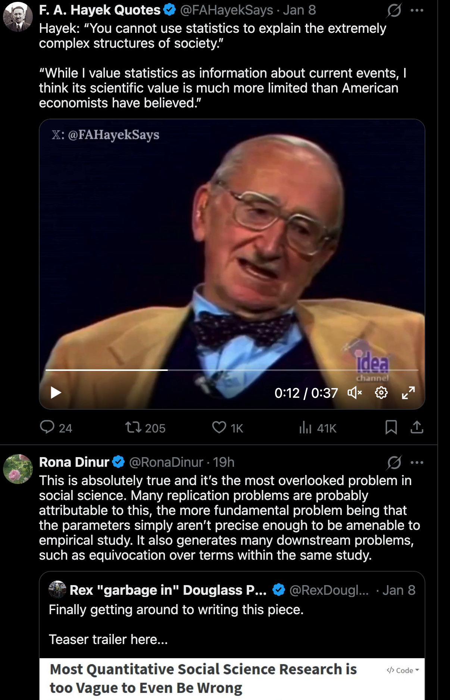Expand video to fullscreen
This screenshot has width=450, height=700.
(408, 393)
